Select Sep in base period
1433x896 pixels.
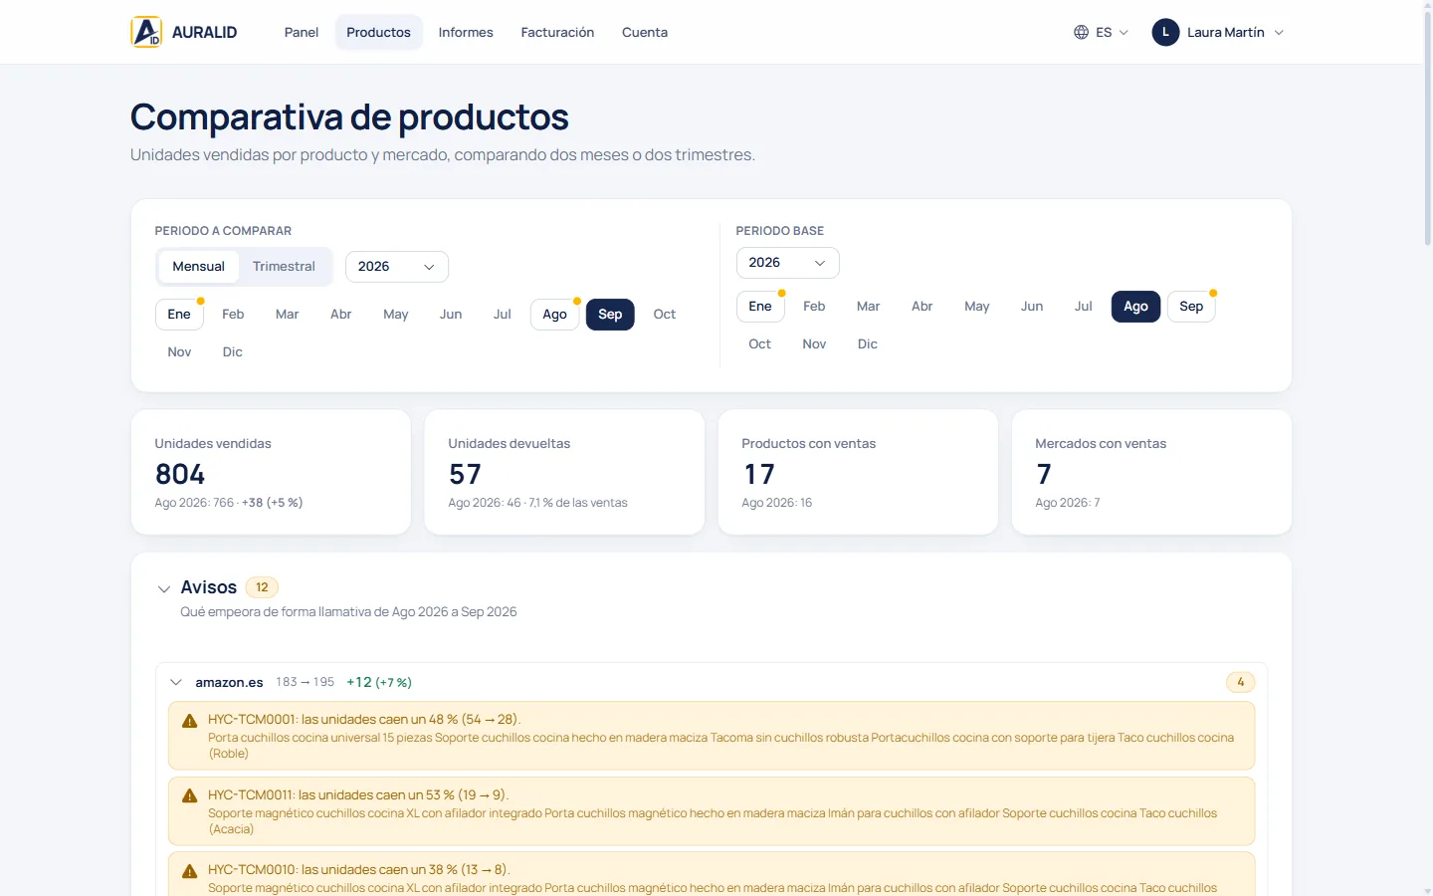coord(1191,307)
